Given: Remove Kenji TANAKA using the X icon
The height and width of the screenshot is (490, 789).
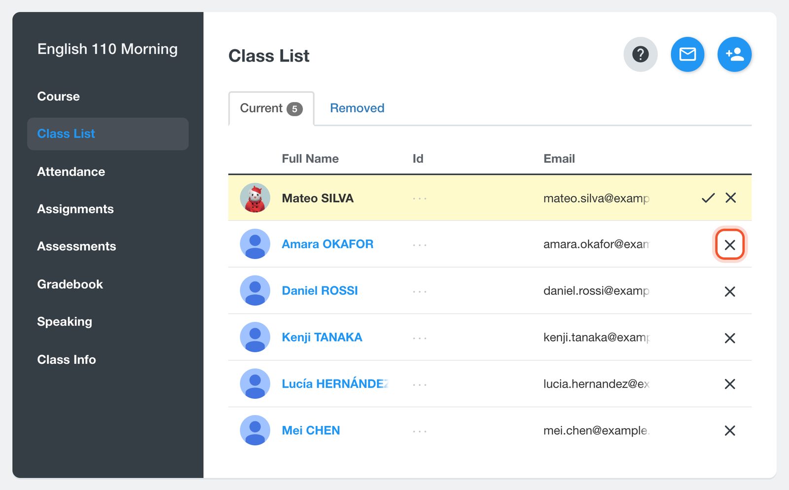Looking at the screenshot, I should [730, 338].
